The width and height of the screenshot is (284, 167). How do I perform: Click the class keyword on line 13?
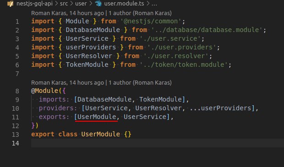click(x=68, y=134)
